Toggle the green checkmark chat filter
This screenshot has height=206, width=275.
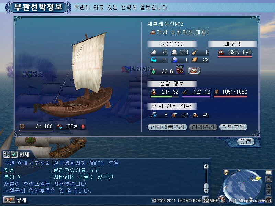pos(14,154)
